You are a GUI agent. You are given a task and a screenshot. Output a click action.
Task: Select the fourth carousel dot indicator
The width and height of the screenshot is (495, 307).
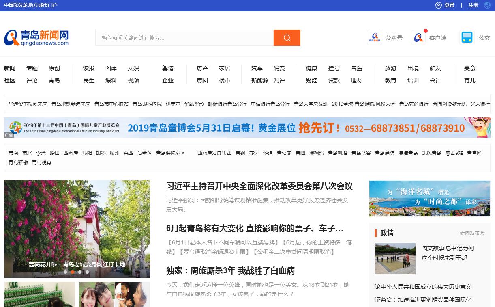(x=87, y=272)
